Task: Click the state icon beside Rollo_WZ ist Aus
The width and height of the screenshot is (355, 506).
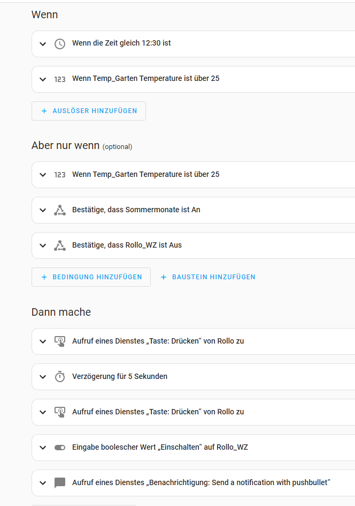Action: (60, 245)
